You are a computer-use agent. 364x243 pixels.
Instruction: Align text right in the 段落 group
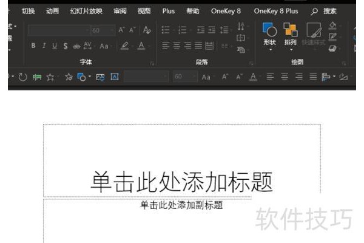[187, 46]
